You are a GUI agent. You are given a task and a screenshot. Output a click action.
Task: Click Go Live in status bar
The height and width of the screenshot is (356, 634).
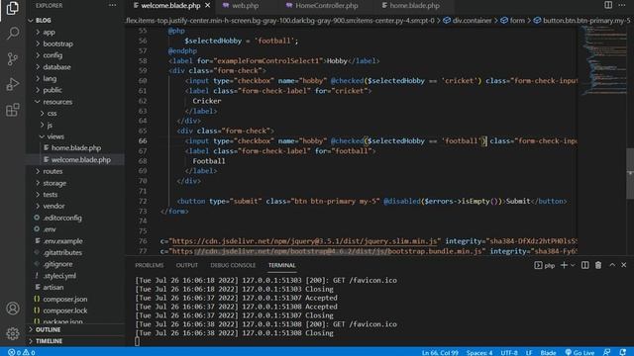pos(580,352)
